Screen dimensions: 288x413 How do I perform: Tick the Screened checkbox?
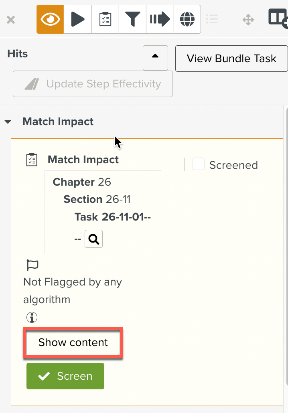199,164
